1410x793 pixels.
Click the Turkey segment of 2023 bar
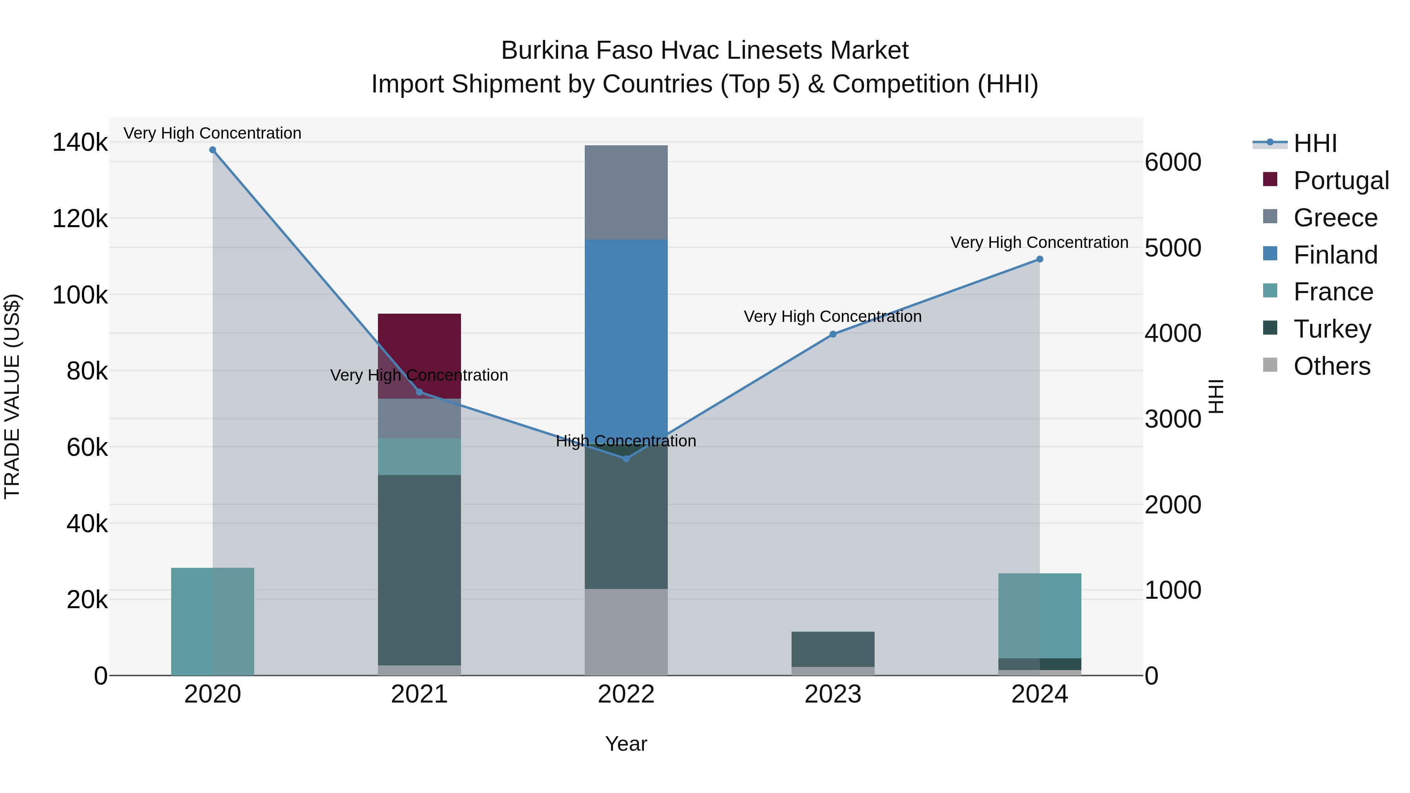tap(833, 650)
